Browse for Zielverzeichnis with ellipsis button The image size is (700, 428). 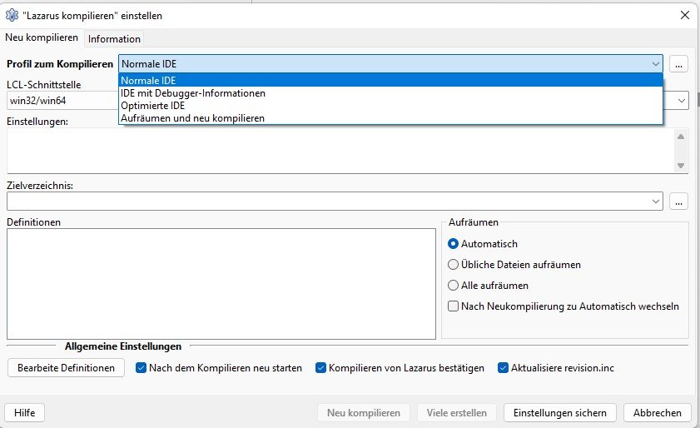coord(678,201)
